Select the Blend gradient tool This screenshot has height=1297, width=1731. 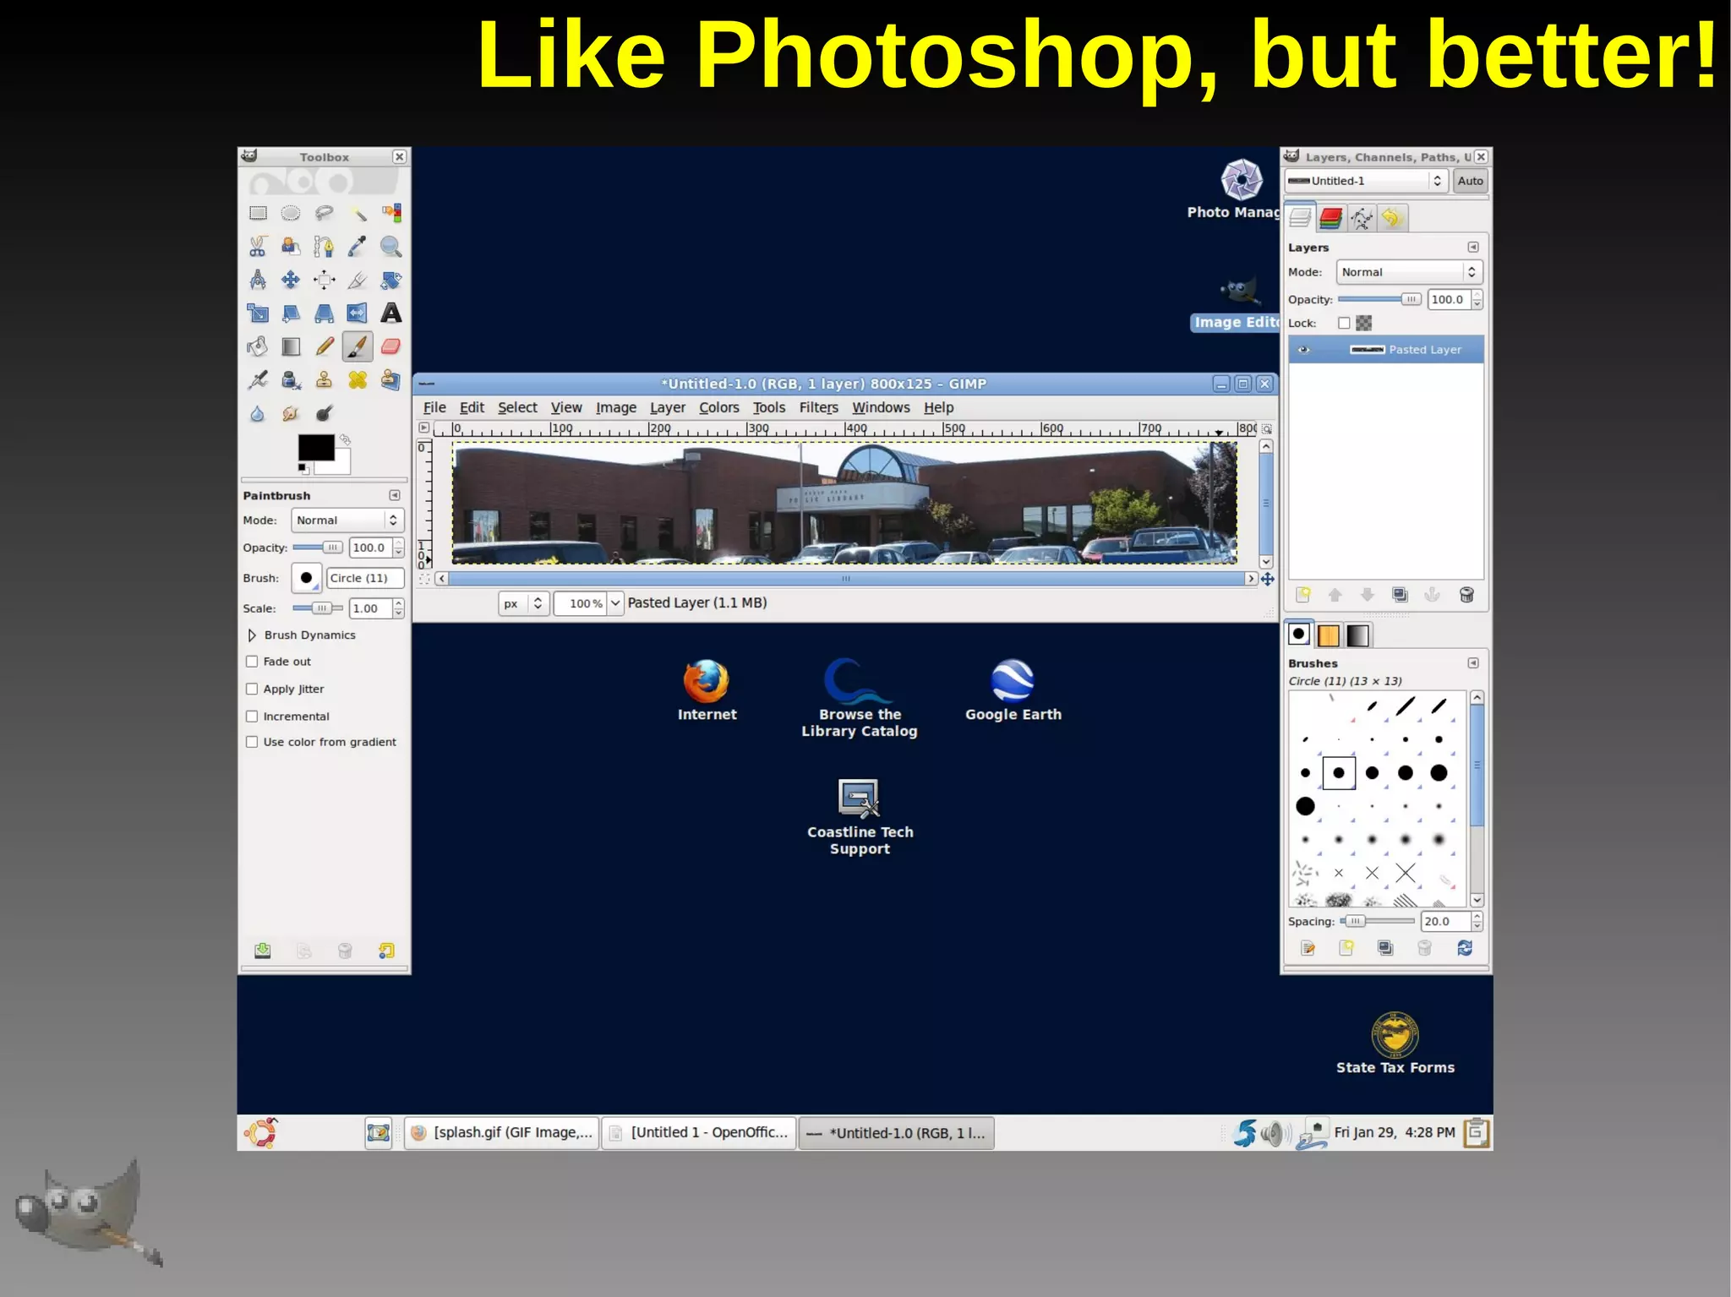coord(291,346)
